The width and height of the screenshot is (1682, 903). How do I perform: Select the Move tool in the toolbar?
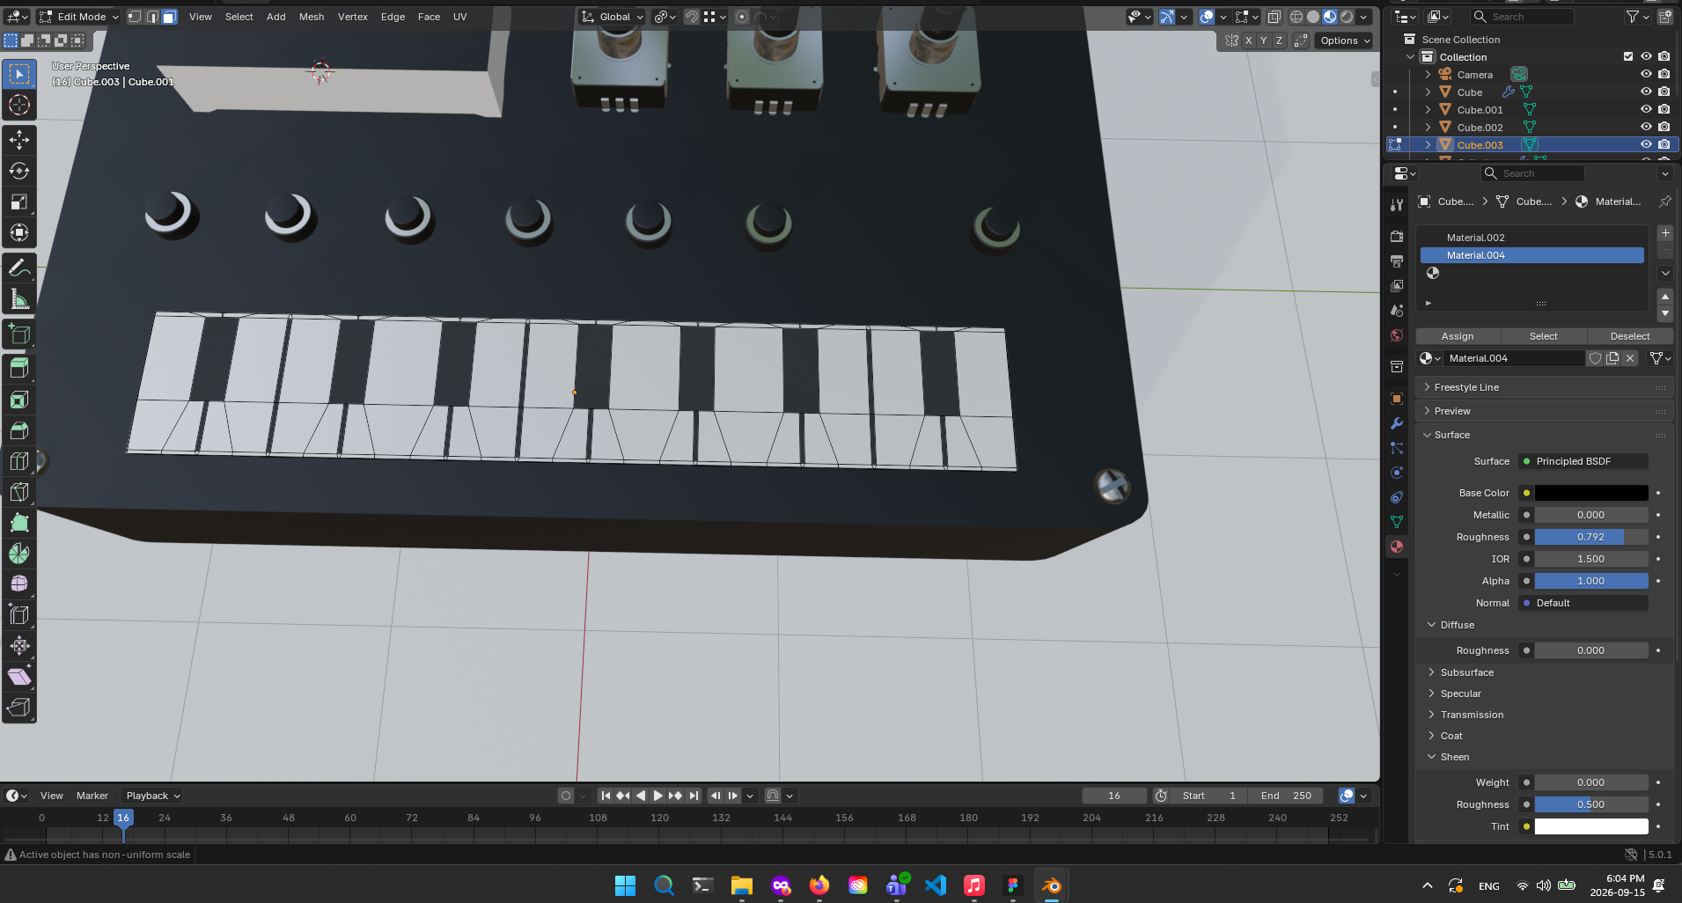click(19, 140)
